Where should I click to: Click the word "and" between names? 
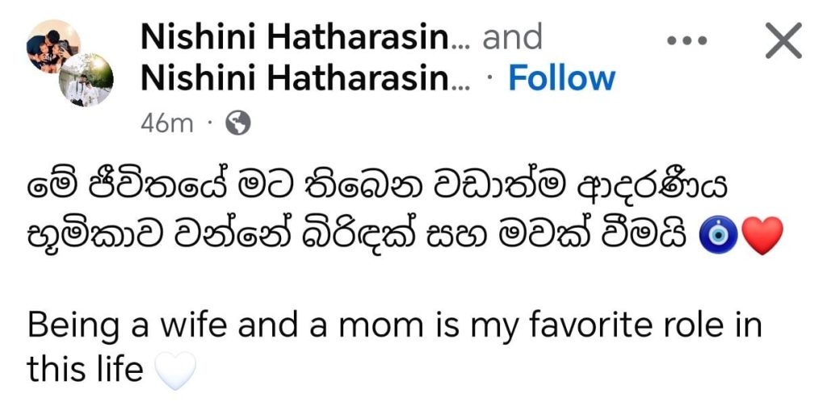[x=512, y=37]
